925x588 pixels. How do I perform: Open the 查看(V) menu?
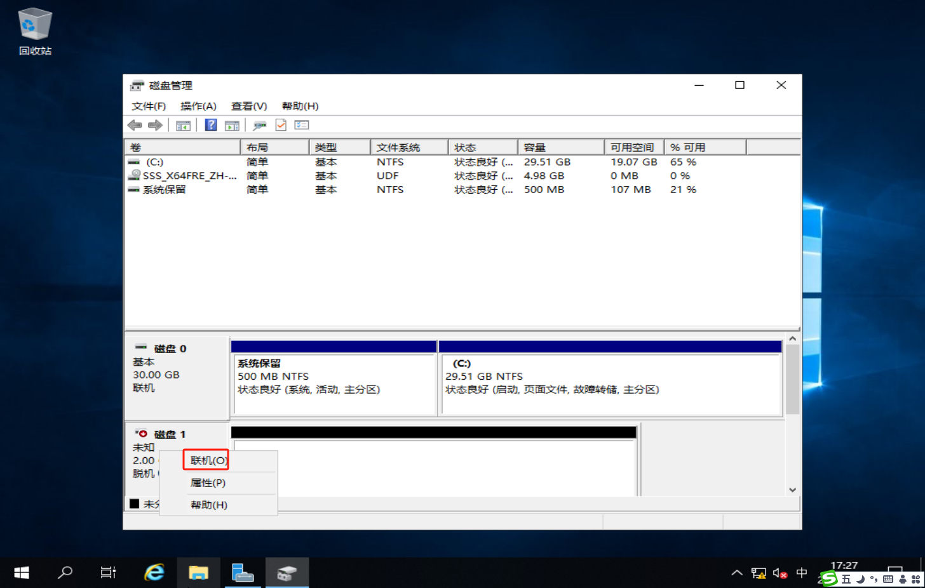click(249, 106)
